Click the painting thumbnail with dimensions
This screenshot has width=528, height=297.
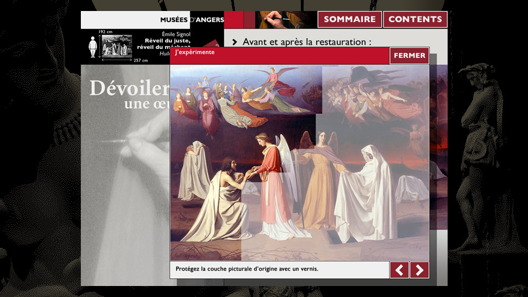click(117, 46)
